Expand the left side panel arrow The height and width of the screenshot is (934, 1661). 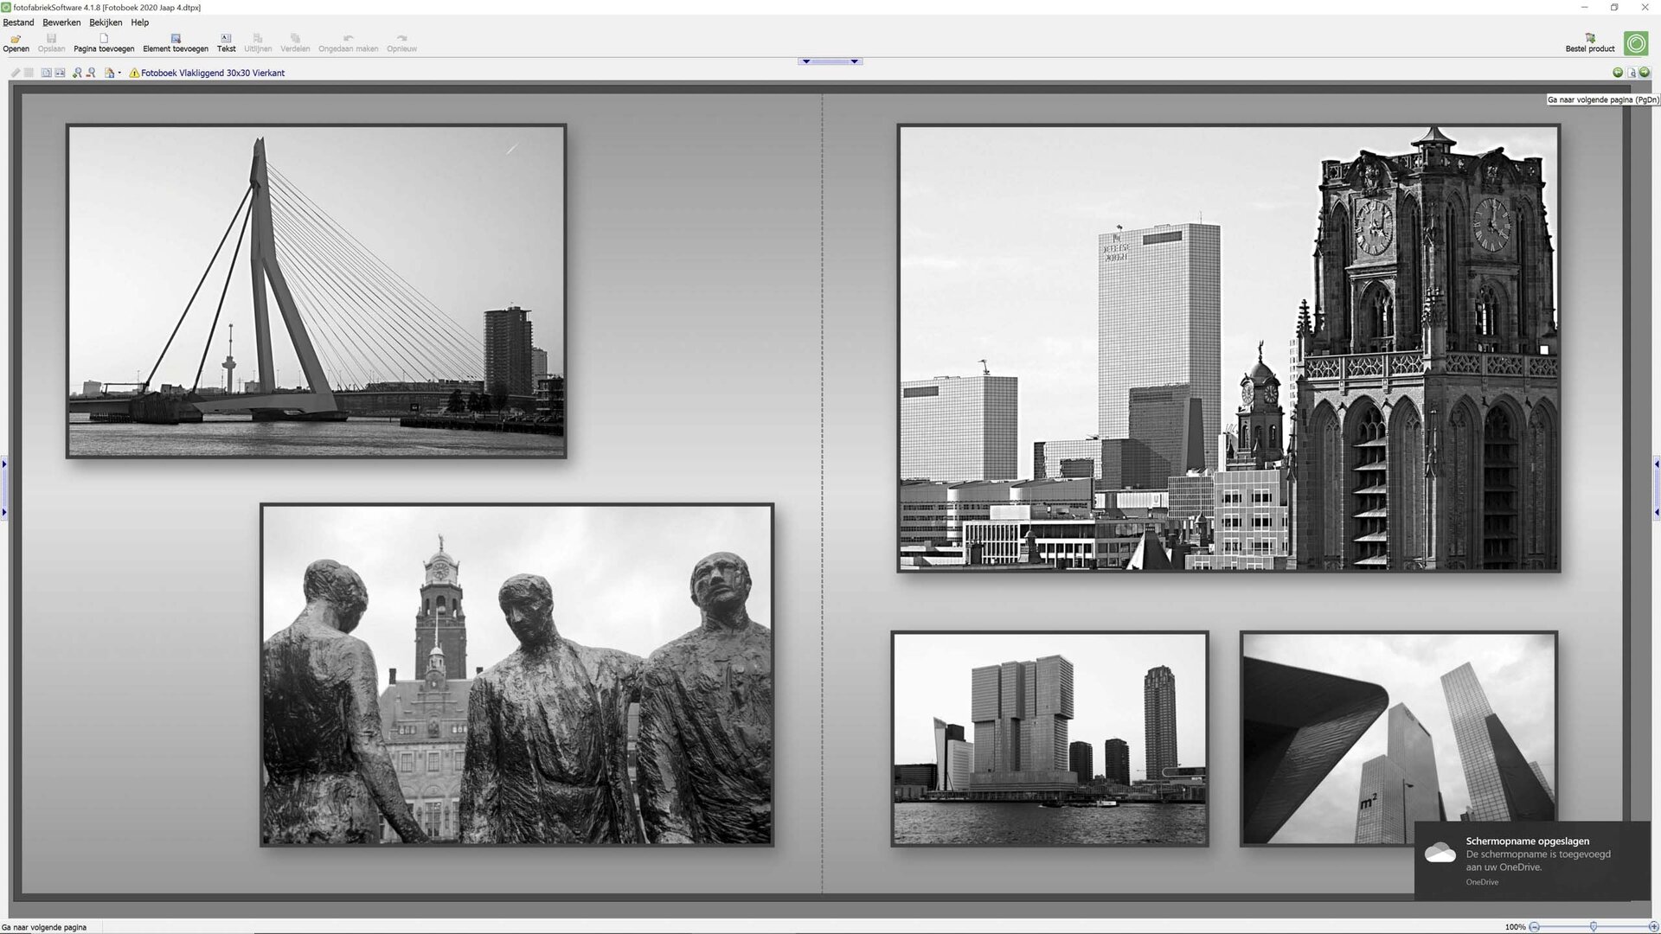[x=3, y=464]
